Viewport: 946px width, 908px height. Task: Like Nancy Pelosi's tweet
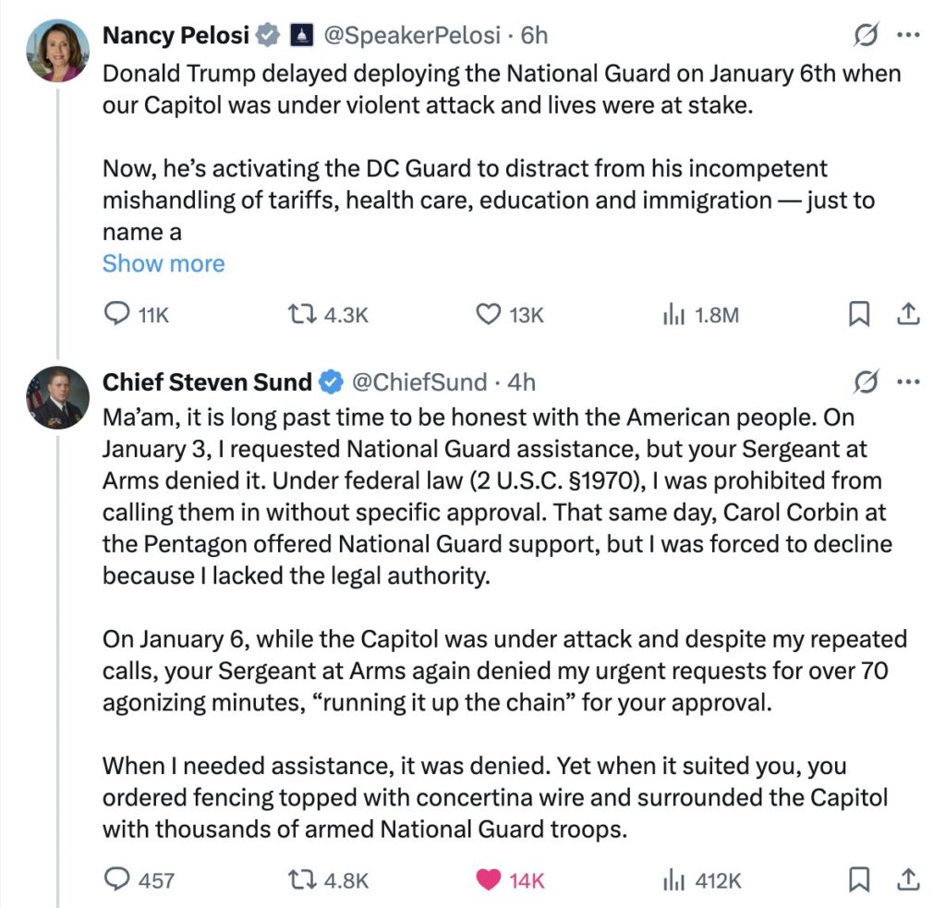pyautogui.click(x=488, y=315)
